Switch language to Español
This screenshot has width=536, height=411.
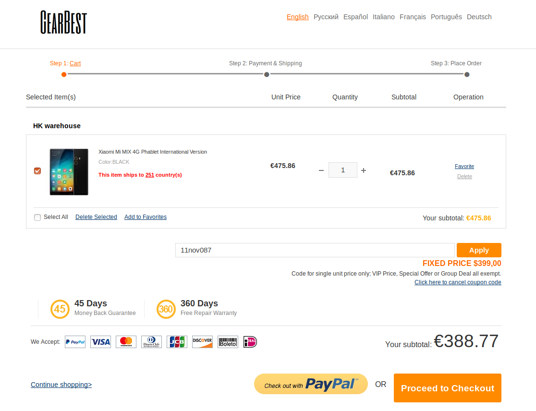pyautogui.click(x=355, y=17)
